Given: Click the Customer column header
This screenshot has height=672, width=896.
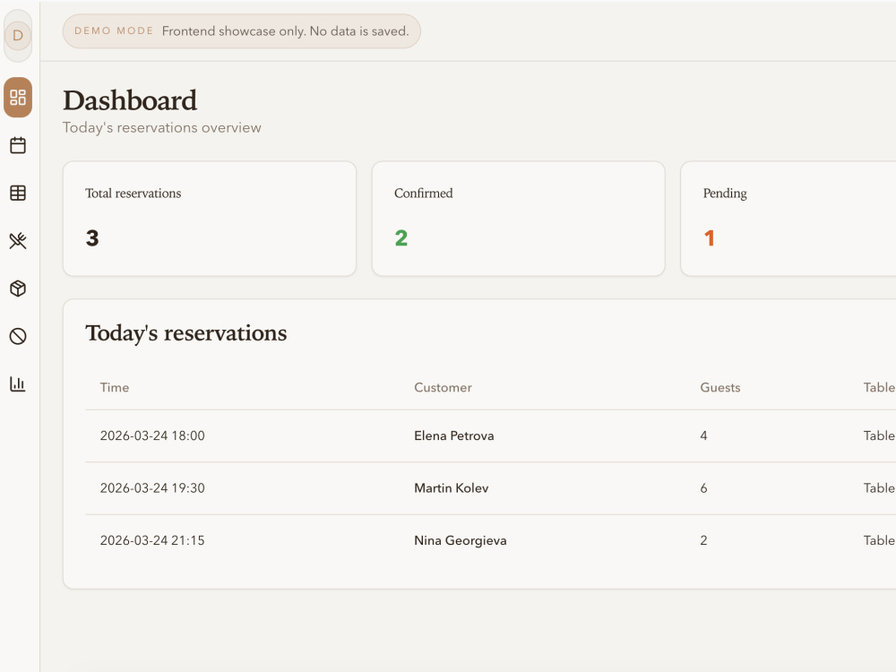Looking at the screenshot, I should point(443,387).
